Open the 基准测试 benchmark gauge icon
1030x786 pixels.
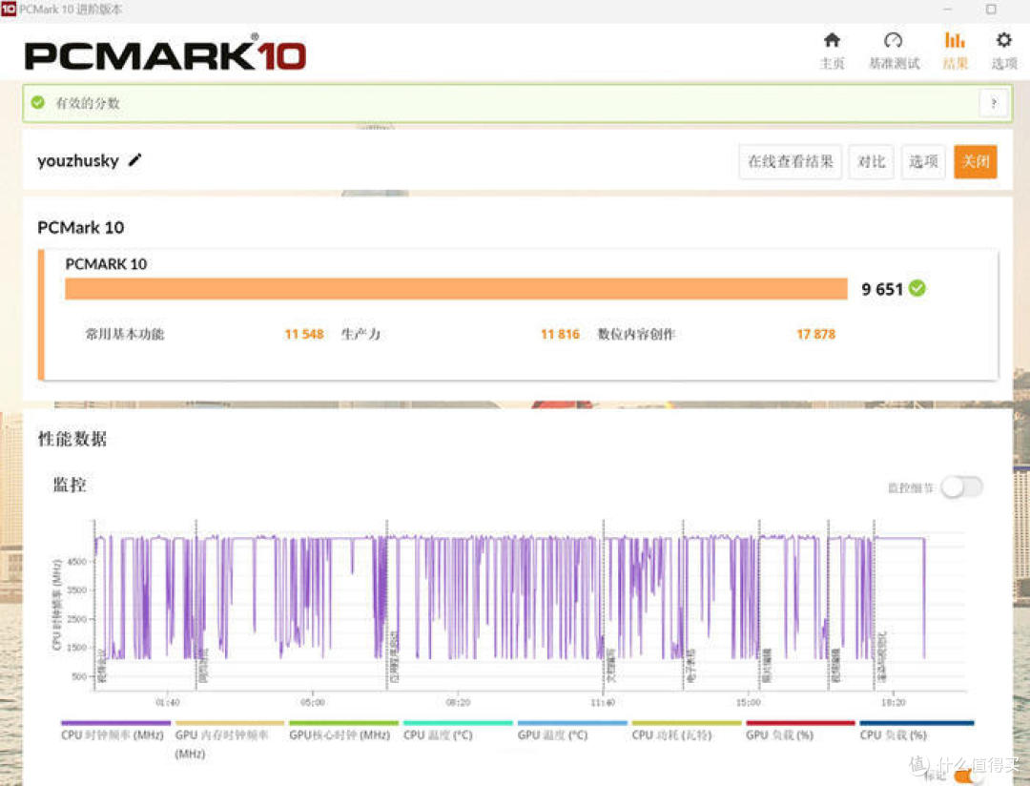(893, 41)
